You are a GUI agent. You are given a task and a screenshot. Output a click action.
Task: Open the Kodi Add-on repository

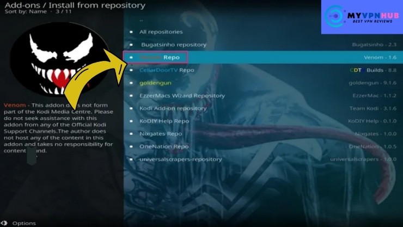262,108
